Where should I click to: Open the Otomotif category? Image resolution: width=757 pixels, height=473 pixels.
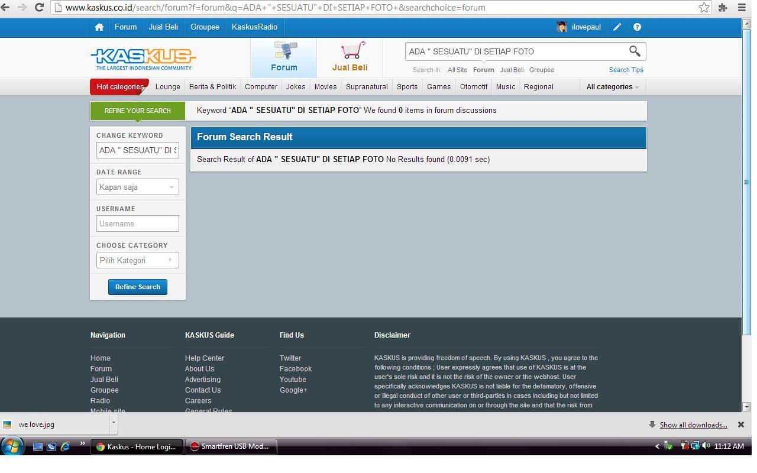click(474, 87)
